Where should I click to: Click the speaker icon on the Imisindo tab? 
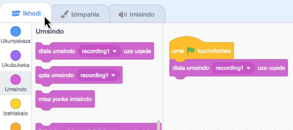coord(123,14)
